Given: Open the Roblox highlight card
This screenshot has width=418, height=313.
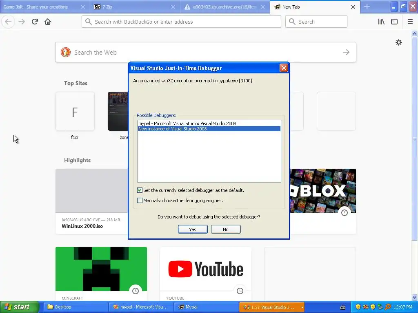Looking at the screenshot, I should click(323, 201).
